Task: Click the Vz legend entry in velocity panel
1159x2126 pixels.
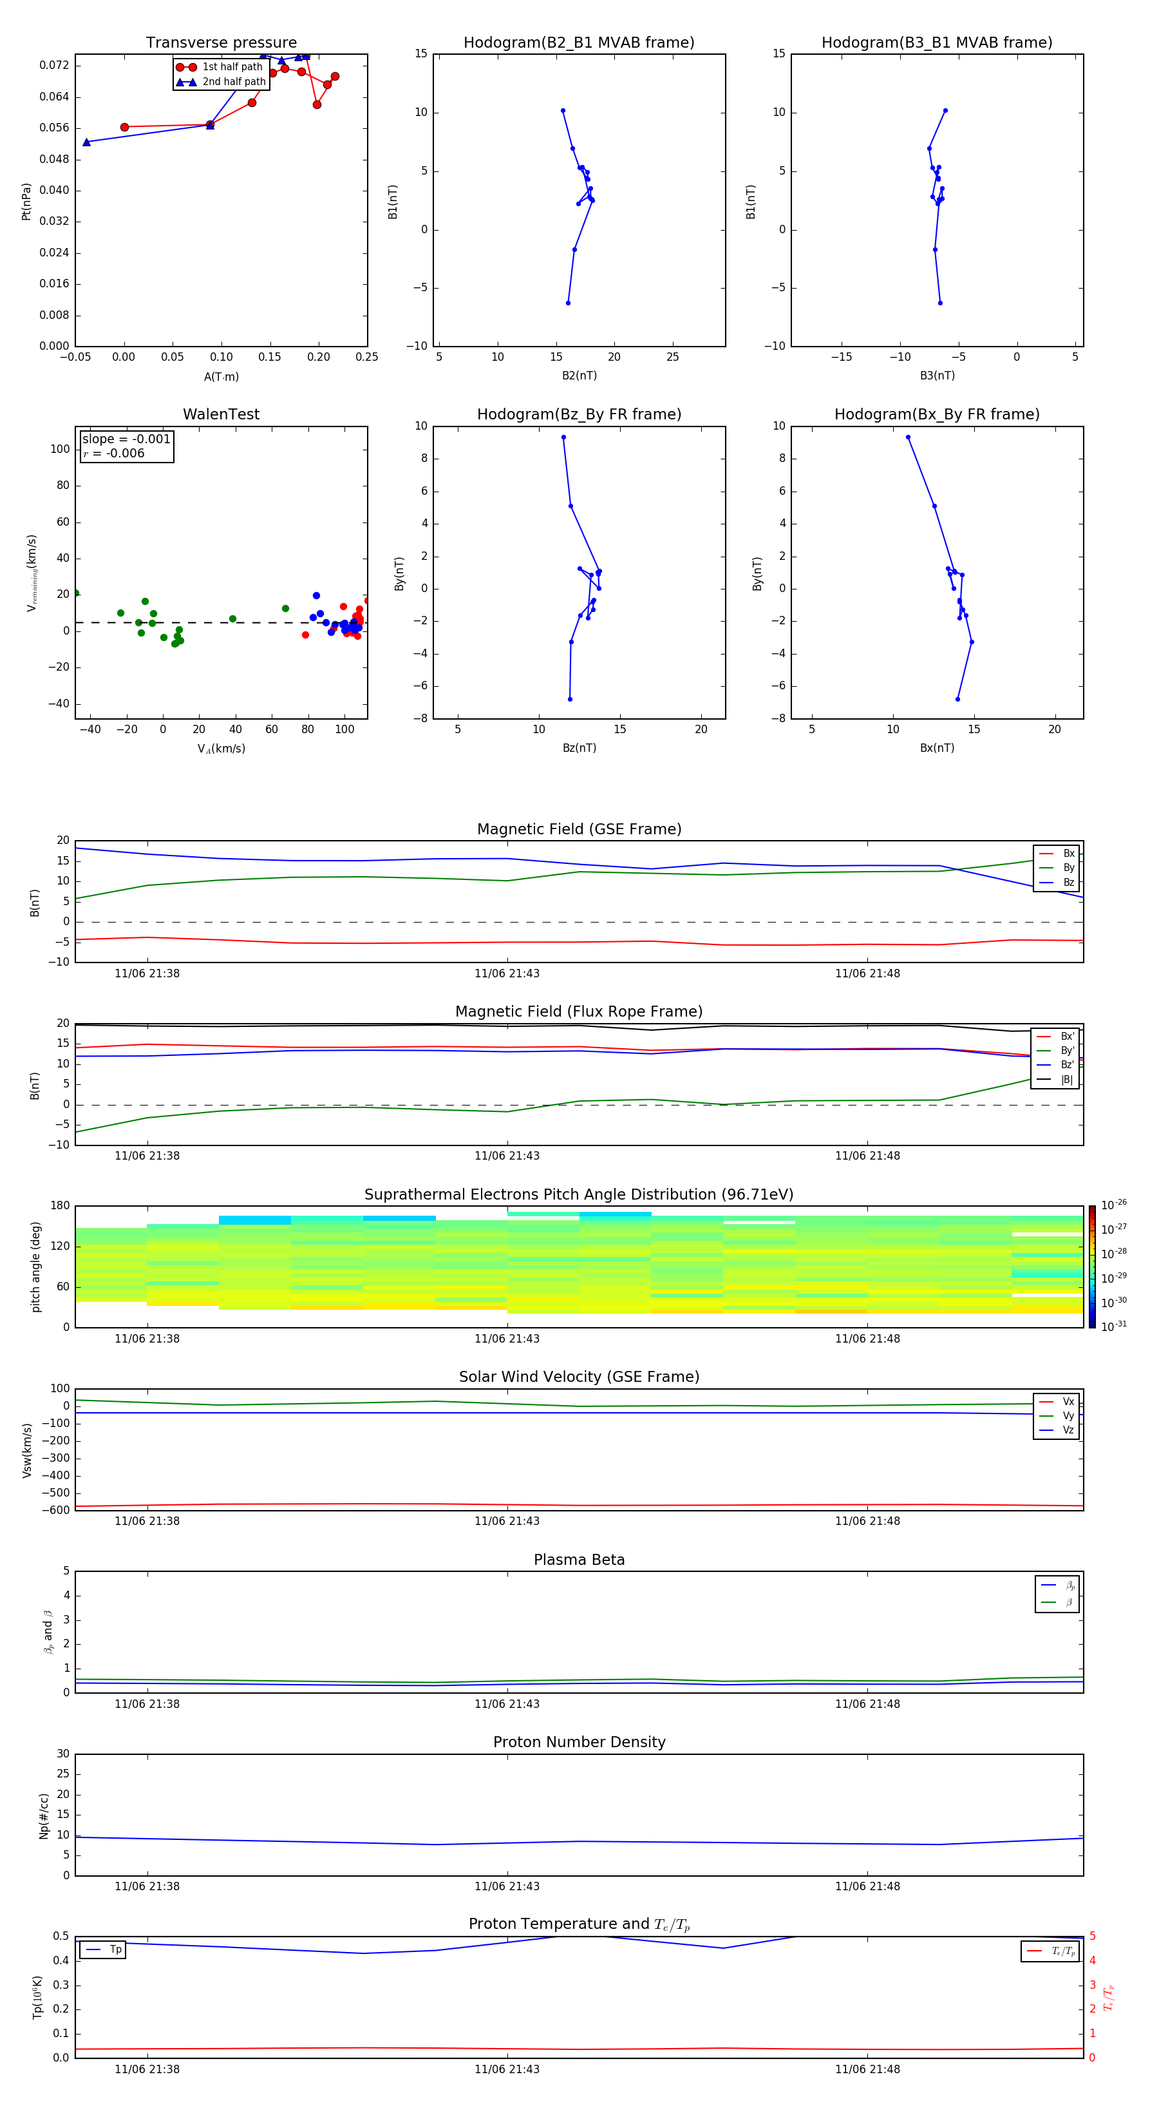Action: pos(1057,1430)
